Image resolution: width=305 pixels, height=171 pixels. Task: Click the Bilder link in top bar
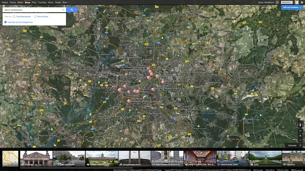coord(20,2)
